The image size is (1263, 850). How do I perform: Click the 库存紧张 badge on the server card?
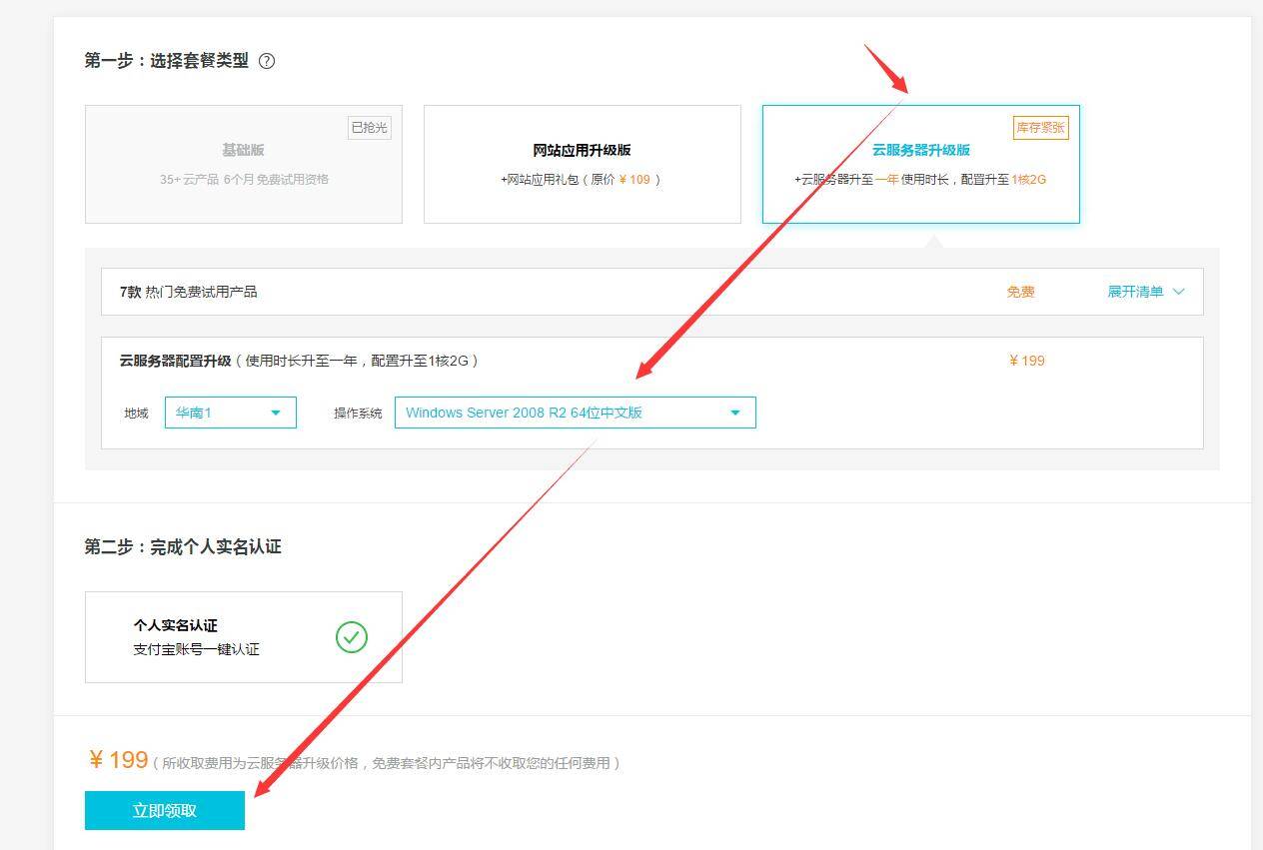pos(1040,128)
